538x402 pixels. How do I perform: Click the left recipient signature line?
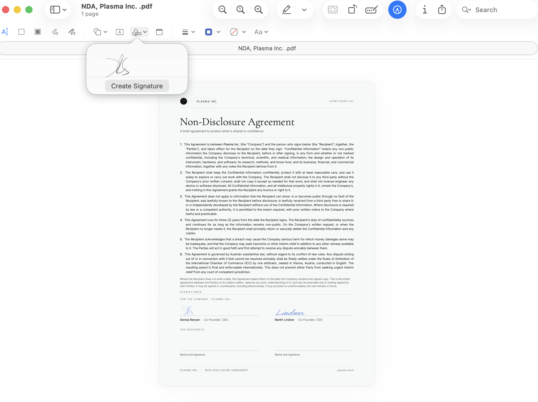pyautogui.click(x=219, y=350)
